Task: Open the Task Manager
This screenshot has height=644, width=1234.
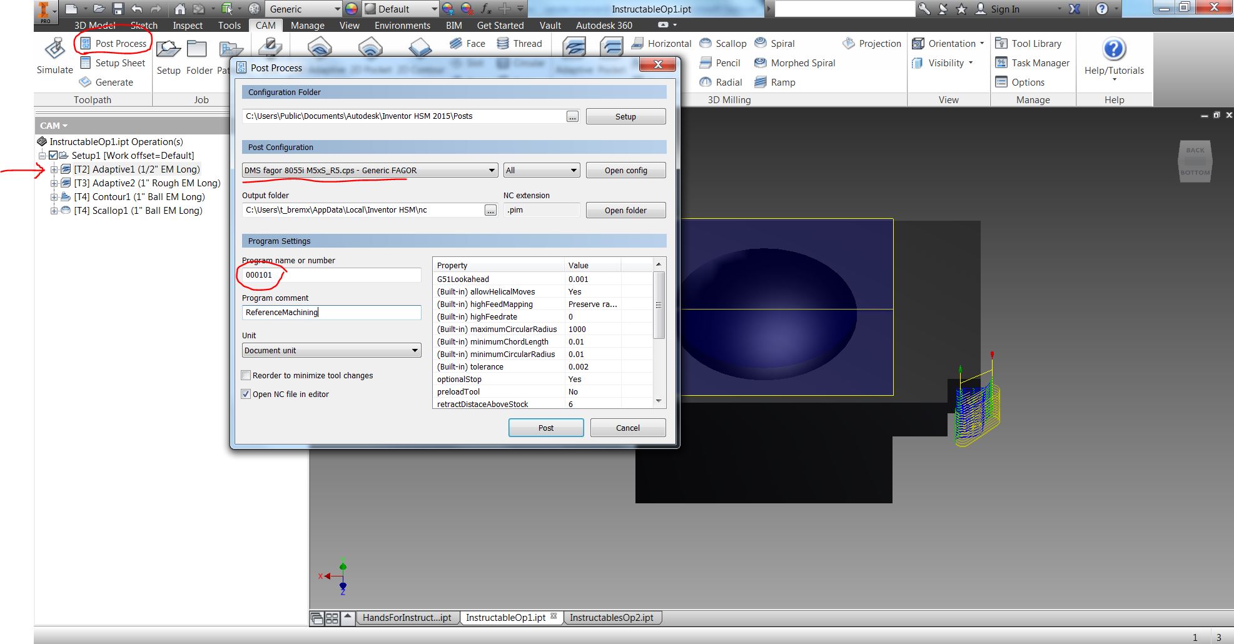Action: click(x=1032, y=63)
